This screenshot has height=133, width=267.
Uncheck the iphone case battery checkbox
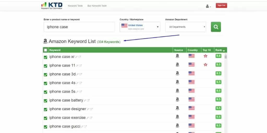tap(45, 101)
